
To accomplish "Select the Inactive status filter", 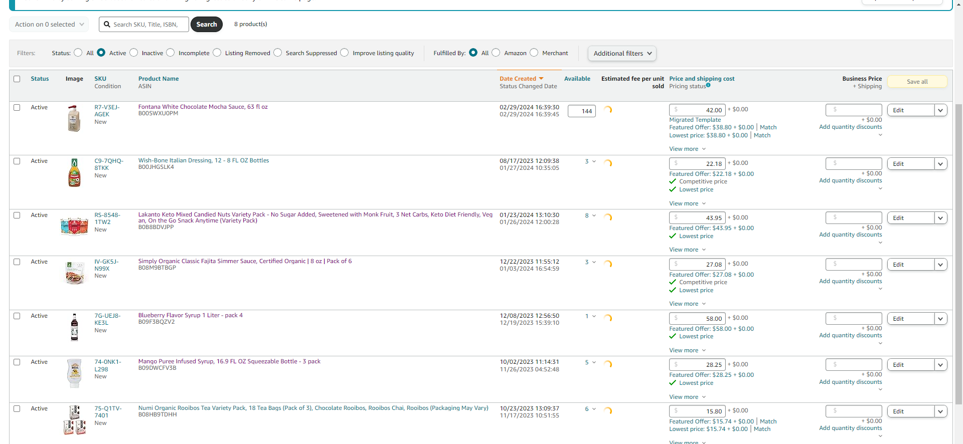I will click(134, 53).
